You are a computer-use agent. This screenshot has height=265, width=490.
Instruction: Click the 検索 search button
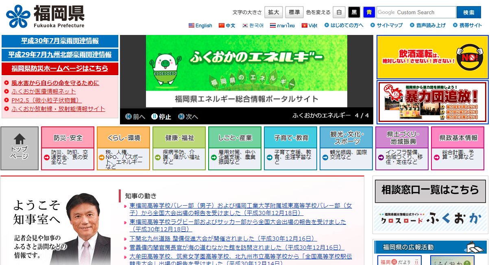468,12
